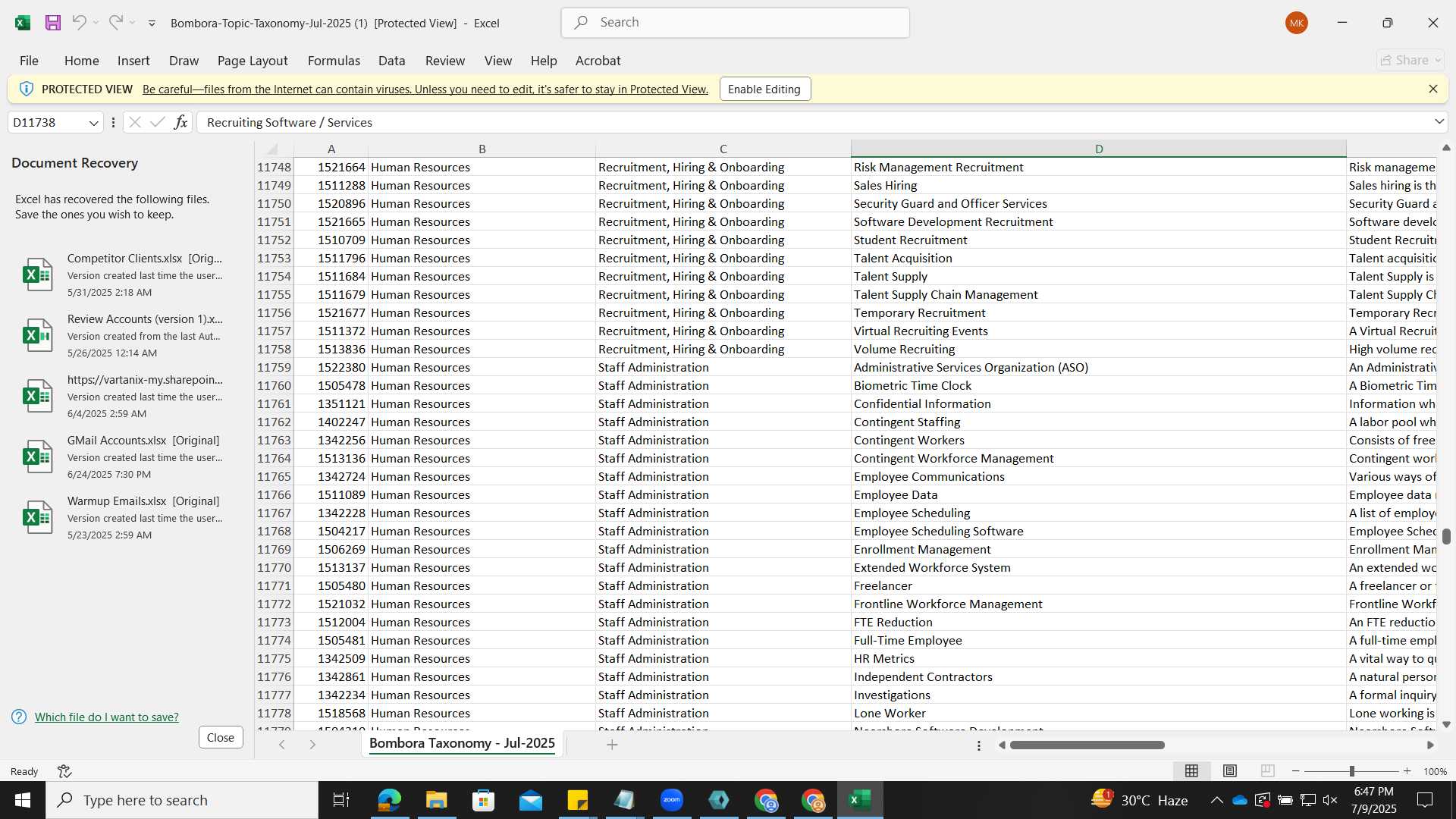Switch to Page Break Preview view

pyautogui.click(x=1267, y=771)
